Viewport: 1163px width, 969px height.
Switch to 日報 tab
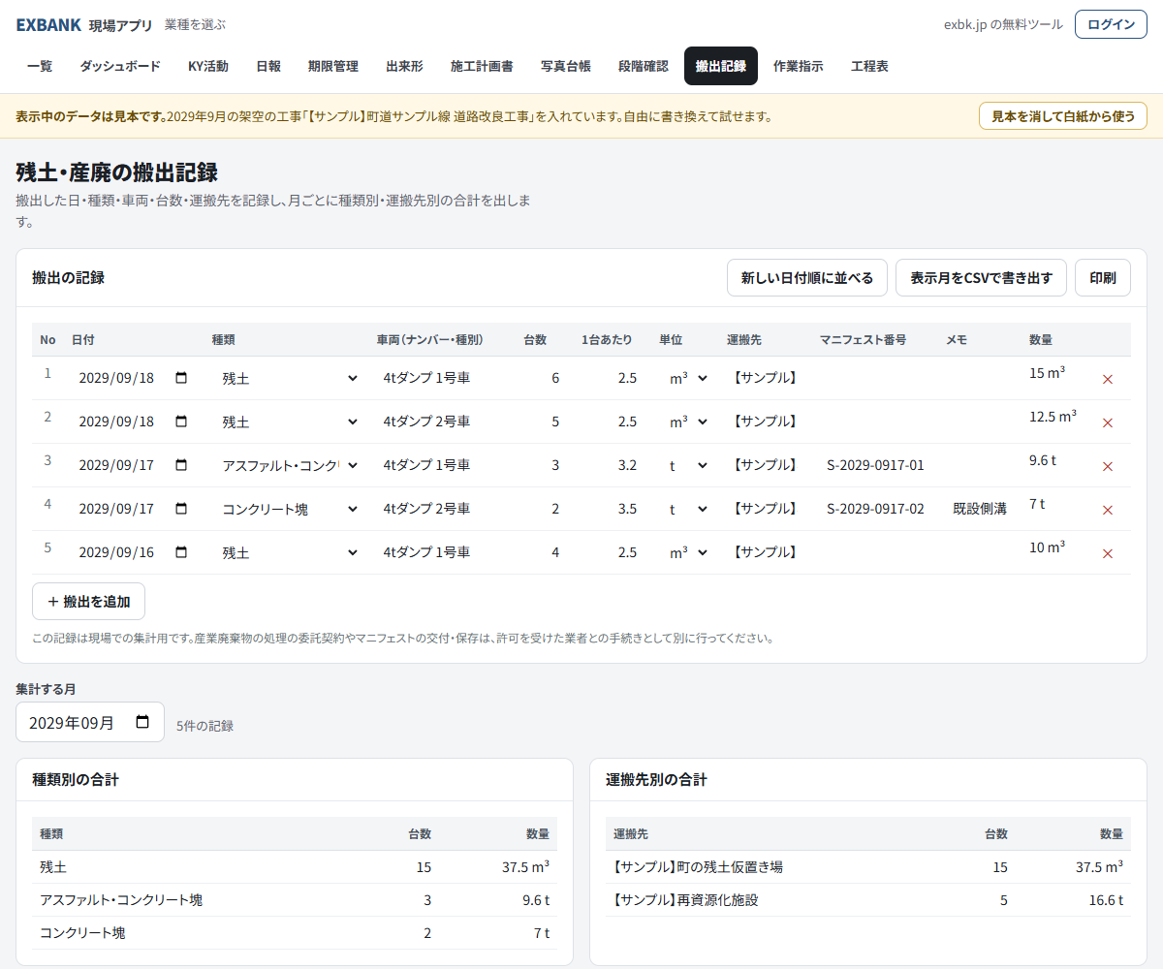pos(268,66)
